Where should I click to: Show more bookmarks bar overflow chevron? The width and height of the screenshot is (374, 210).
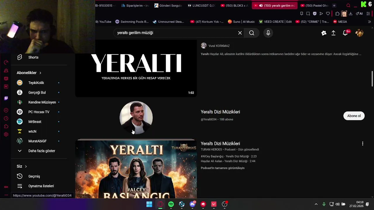coord(369,22)
